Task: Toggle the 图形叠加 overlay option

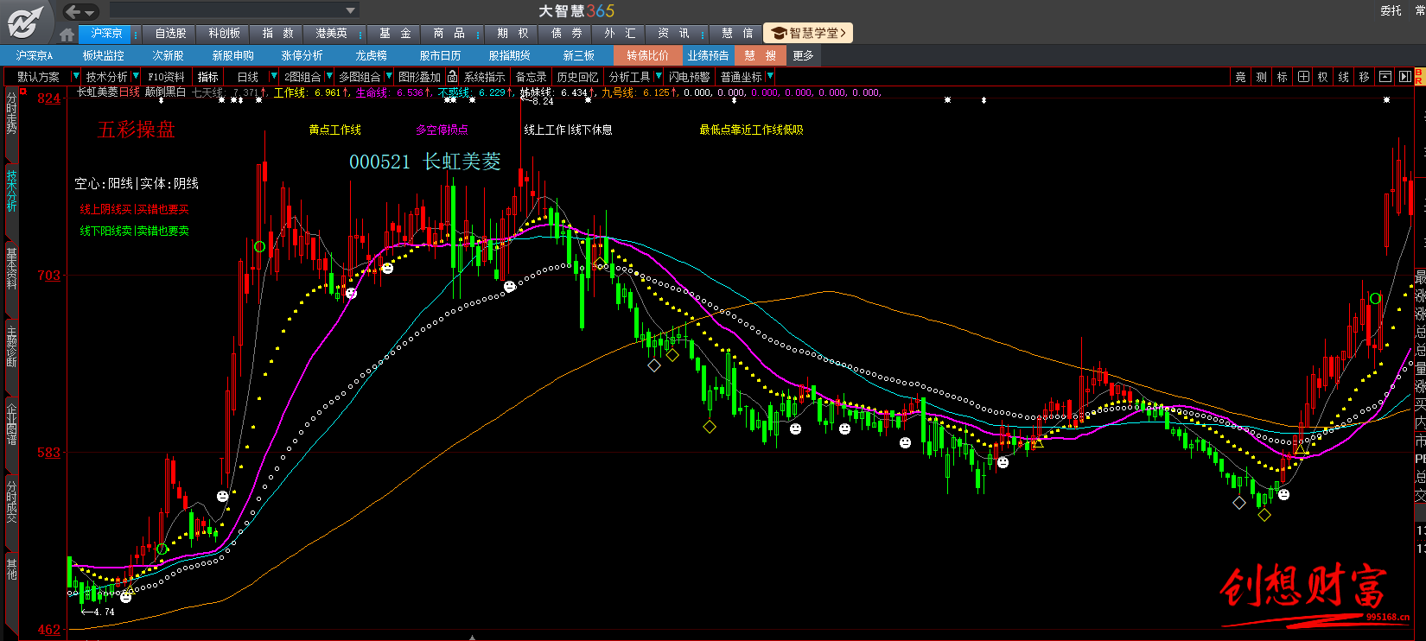Action: tap(419, 77)
